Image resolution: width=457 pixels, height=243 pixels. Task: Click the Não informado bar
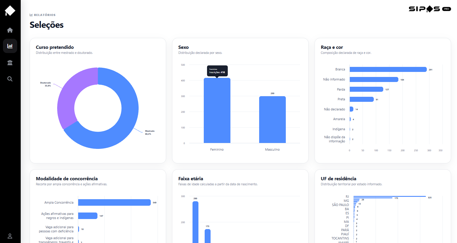(374, 79)
